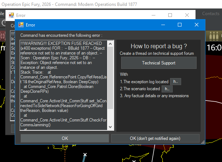The image size is (222, 162).
Task: Click the scrollbar thumb in the error text box
Action: click(110, 78)
